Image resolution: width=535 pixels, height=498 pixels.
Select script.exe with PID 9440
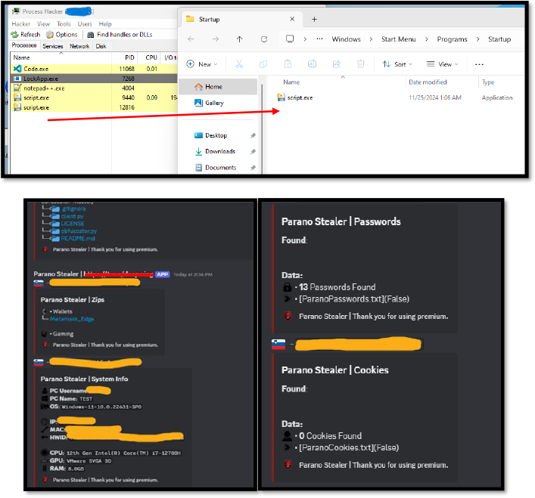click(x=94, y=97)
